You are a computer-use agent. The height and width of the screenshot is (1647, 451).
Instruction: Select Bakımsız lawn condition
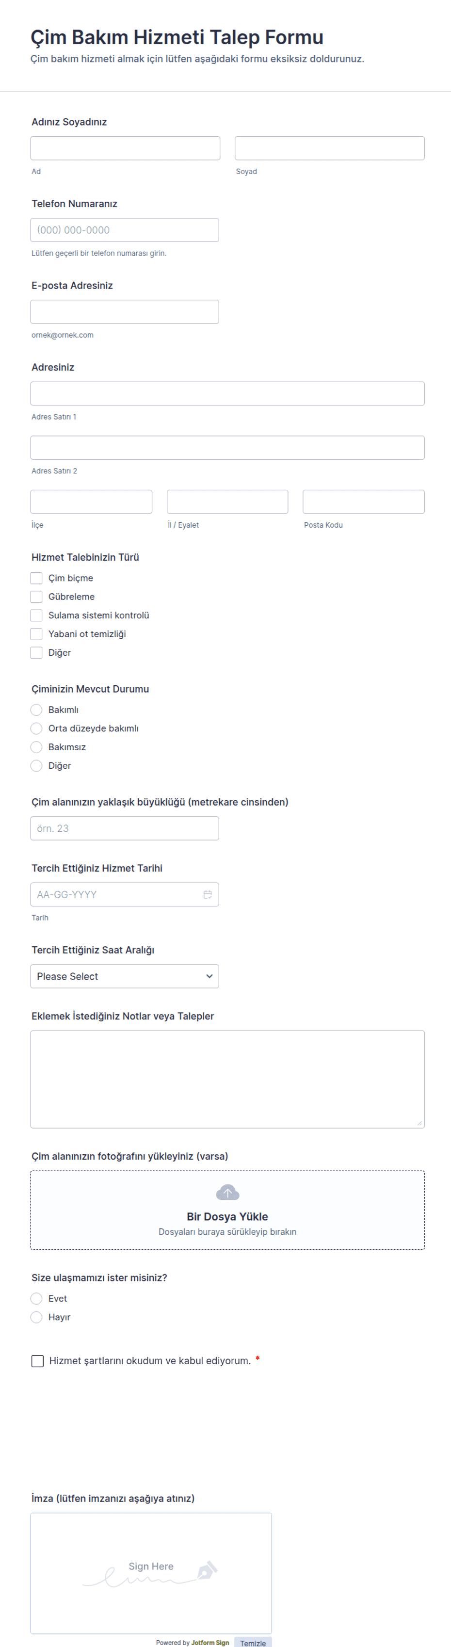click(x=36, y=747)
